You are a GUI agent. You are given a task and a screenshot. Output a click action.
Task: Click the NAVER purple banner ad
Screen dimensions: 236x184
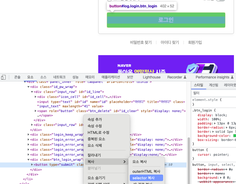coord(166,64)
